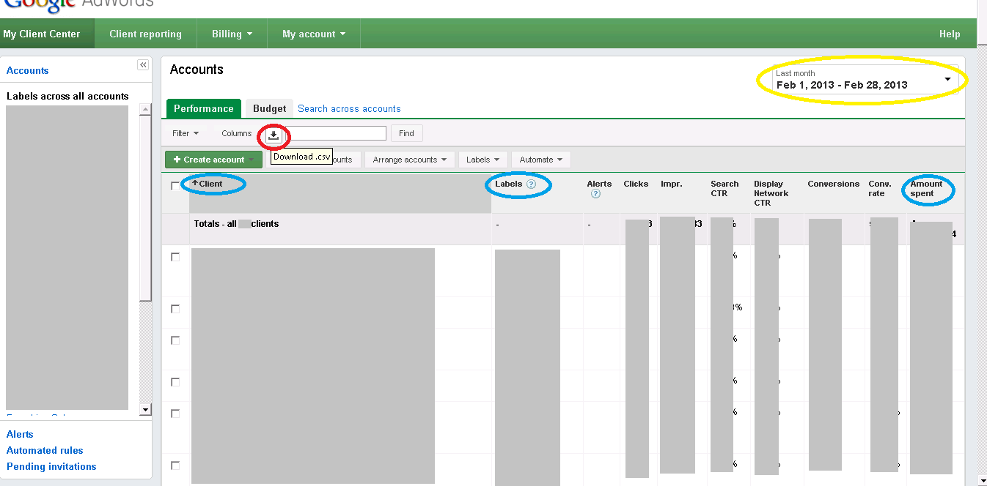Open the date range dropdown
Screen dimensions: 987x486
pyautogui.click(x=864, y=79)
